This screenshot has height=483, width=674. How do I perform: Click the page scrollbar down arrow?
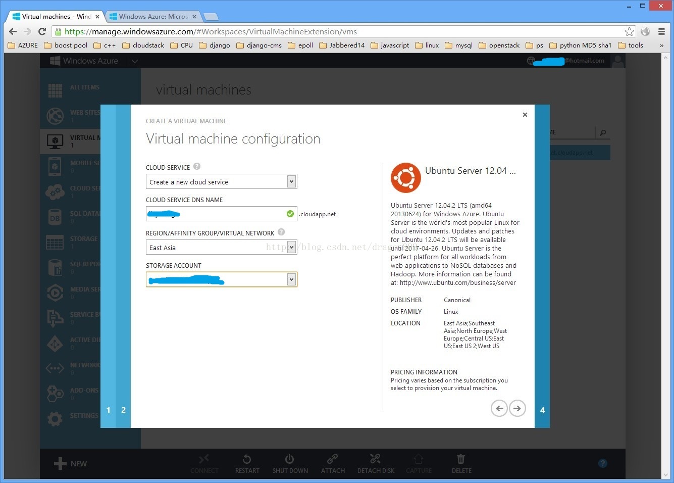point(665,475)
